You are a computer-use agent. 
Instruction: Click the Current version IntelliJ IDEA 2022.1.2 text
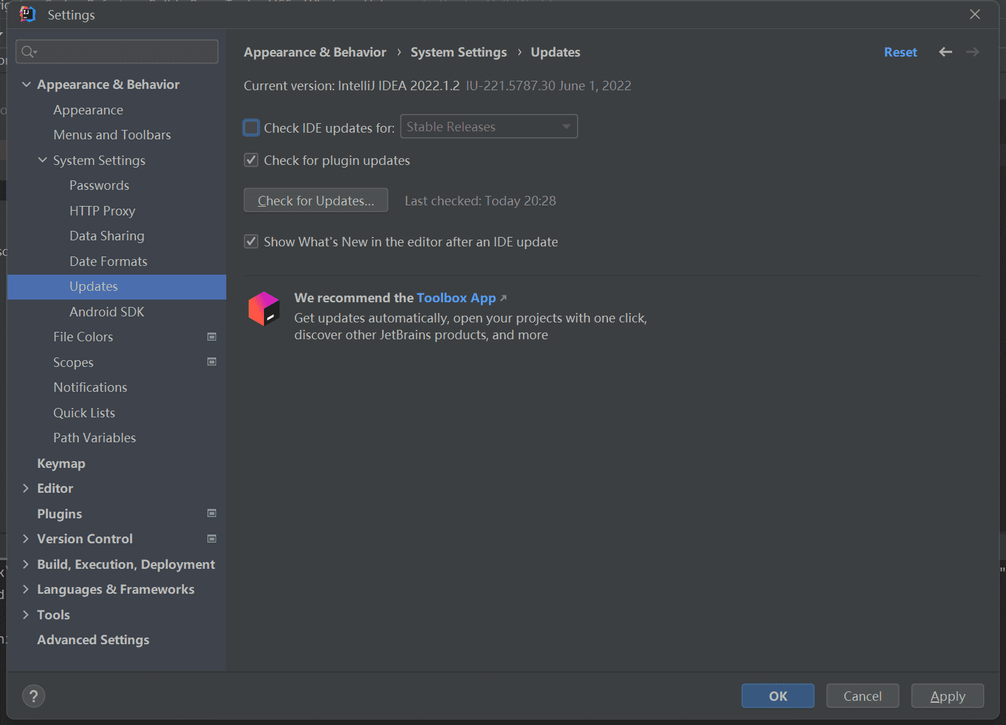(x=351, y=85)
